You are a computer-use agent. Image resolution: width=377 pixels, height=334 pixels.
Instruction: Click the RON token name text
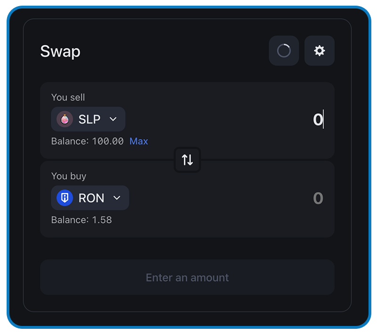tap(91, 198)
